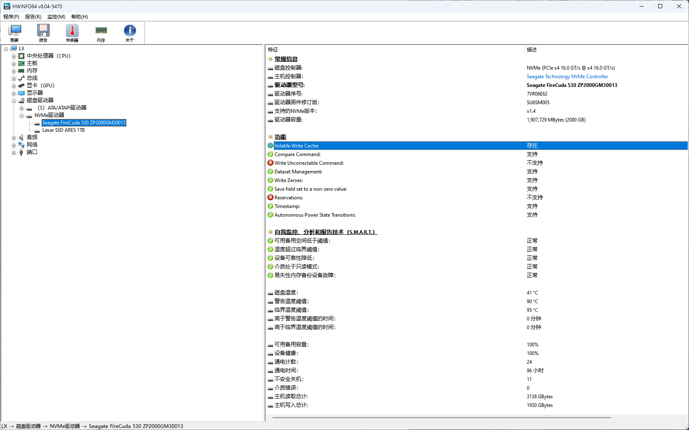689x430 pixels.
Task: Select the Volatile Write Cache row
Action: click(477, 146)
